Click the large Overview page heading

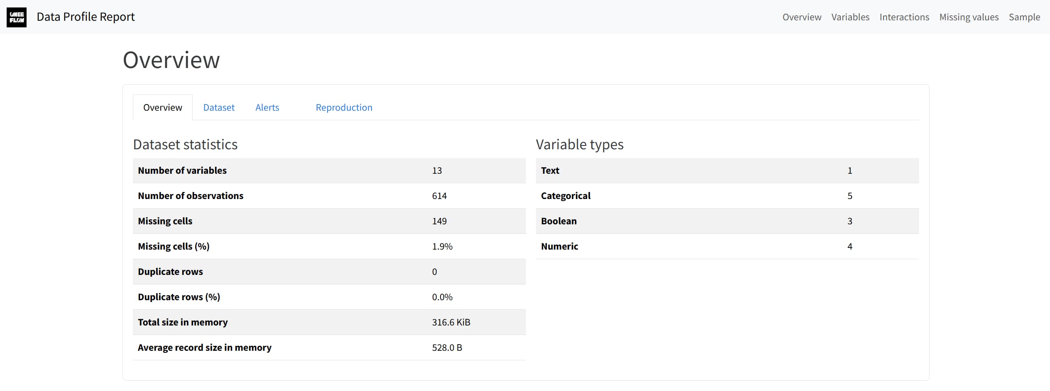tap(171, 60)
